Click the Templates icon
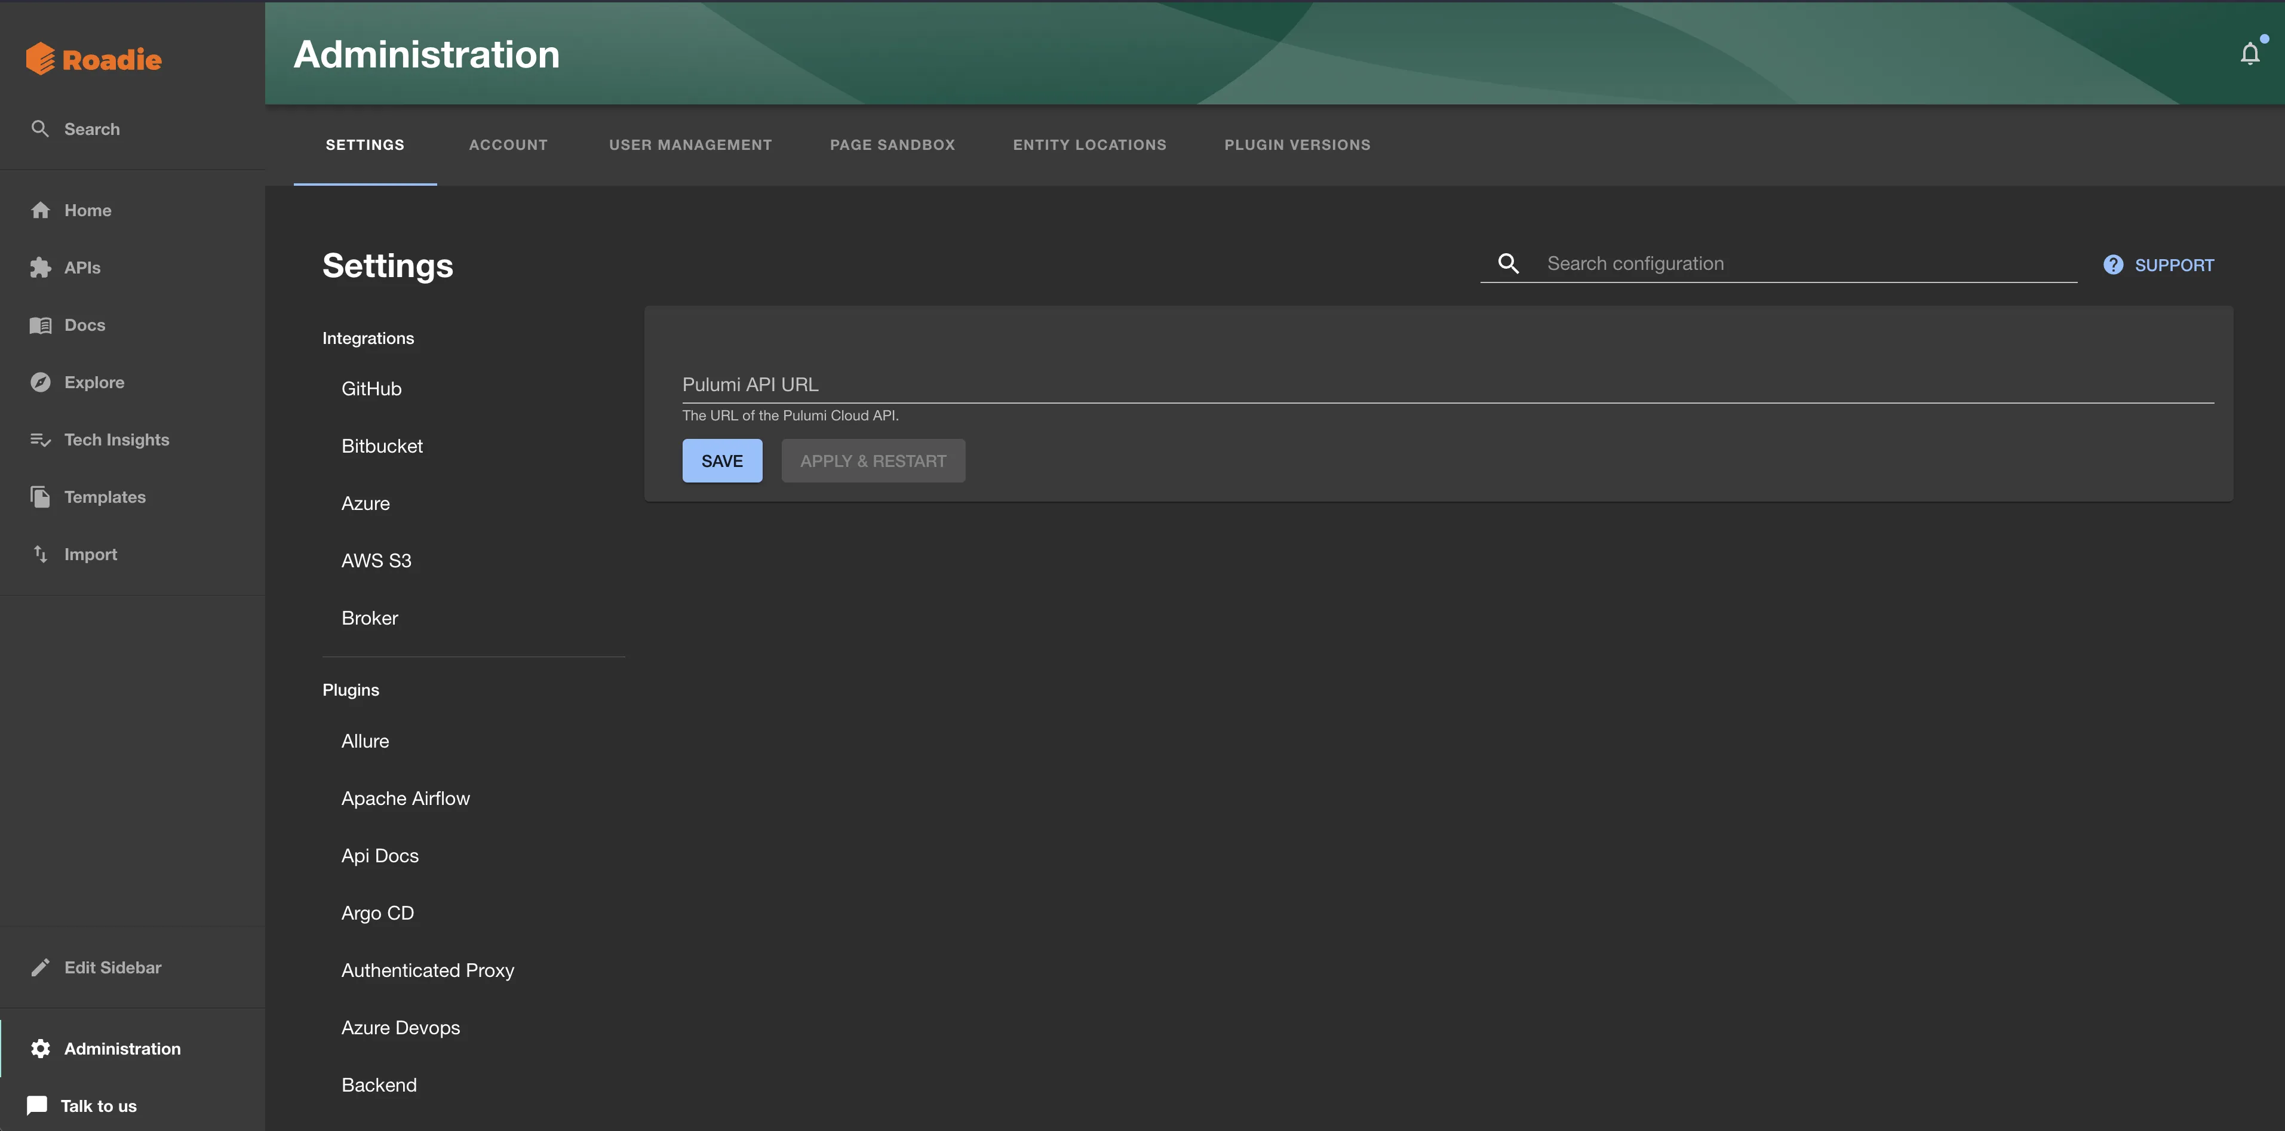Screen dimensions: 2285x1131 coord(41,497)
